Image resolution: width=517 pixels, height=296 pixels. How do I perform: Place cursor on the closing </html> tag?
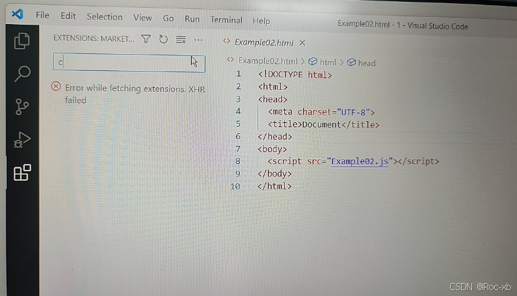click(274, 186)
